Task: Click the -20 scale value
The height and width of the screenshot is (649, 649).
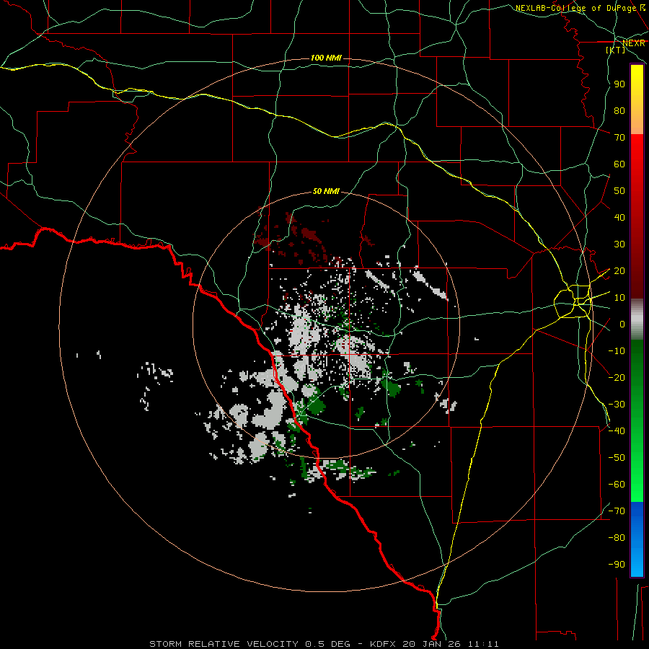Action: coord(617,377)
